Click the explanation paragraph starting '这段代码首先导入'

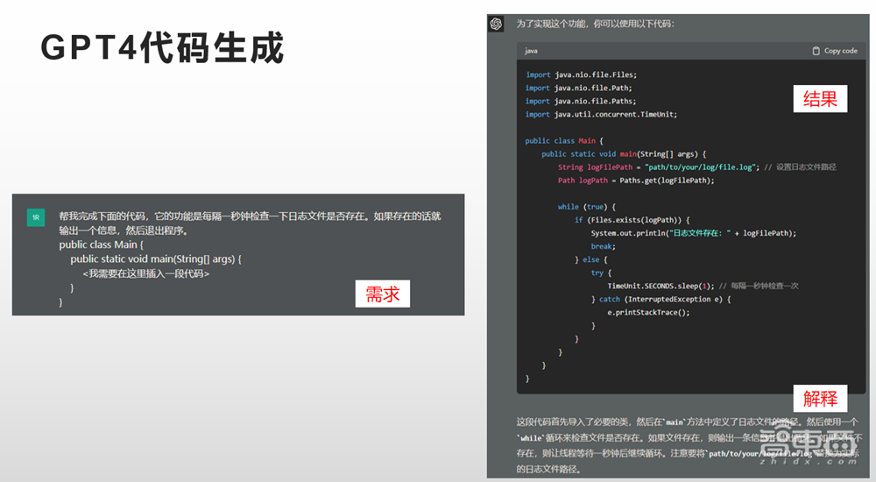click(x=689, y=445)
